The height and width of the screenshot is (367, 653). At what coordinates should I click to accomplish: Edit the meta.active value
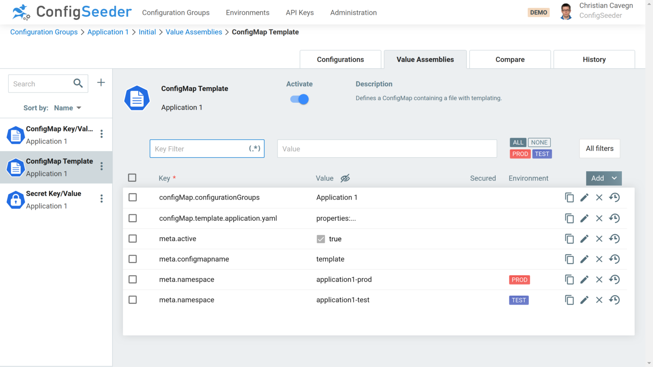pos(584,239)
